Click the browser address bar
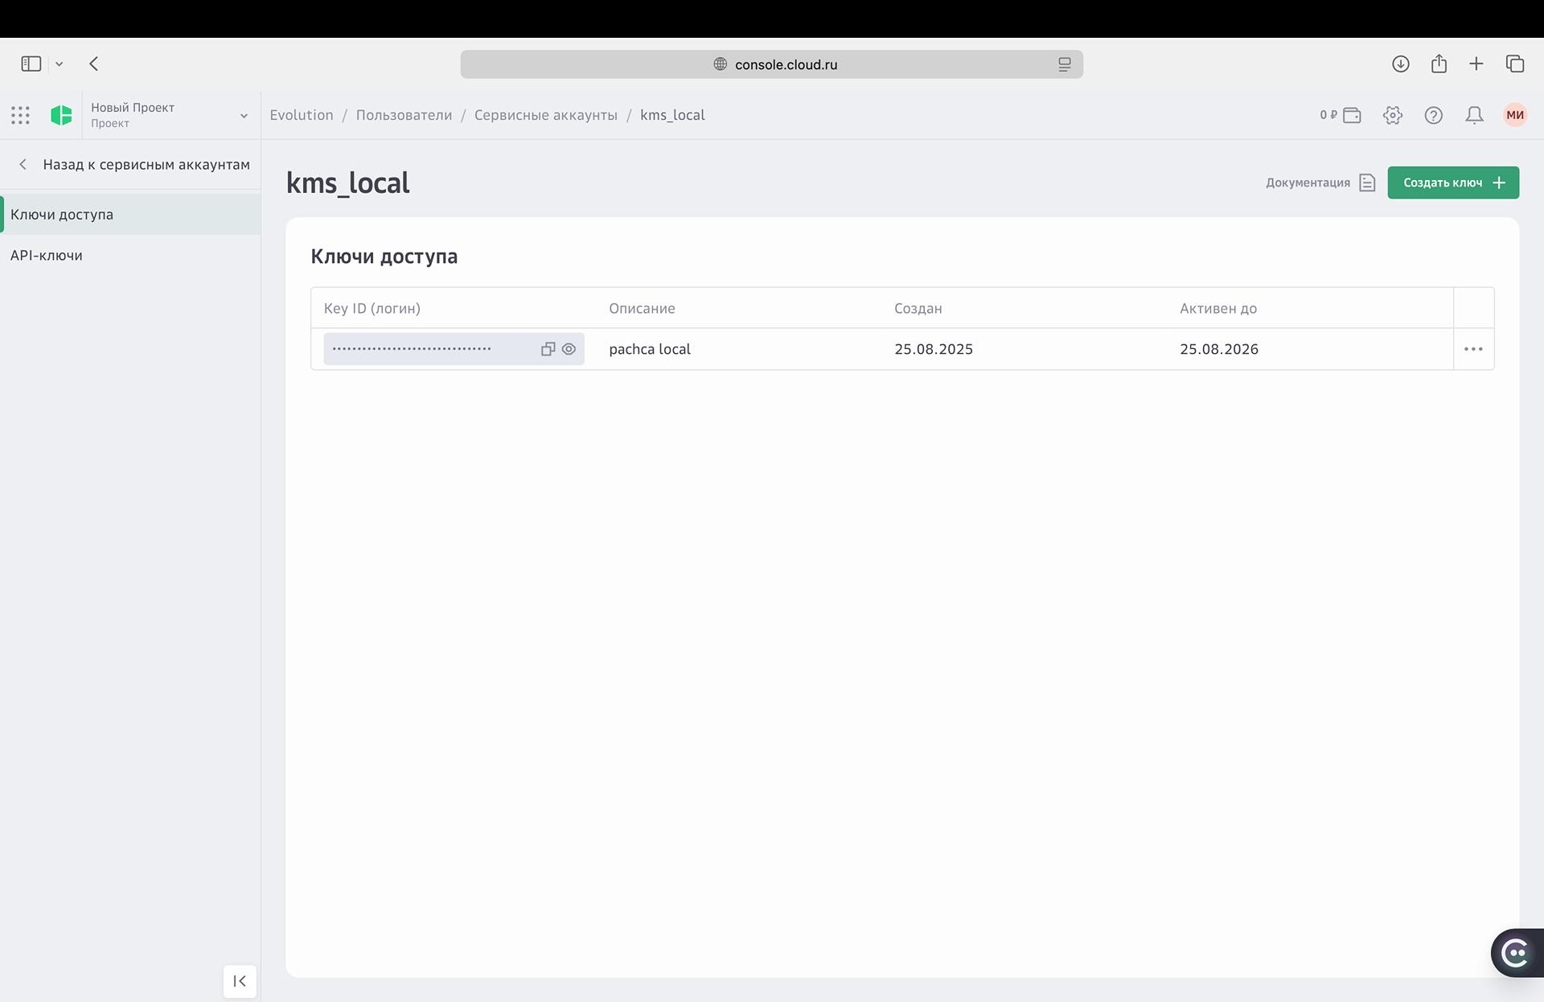 [771, 64]
